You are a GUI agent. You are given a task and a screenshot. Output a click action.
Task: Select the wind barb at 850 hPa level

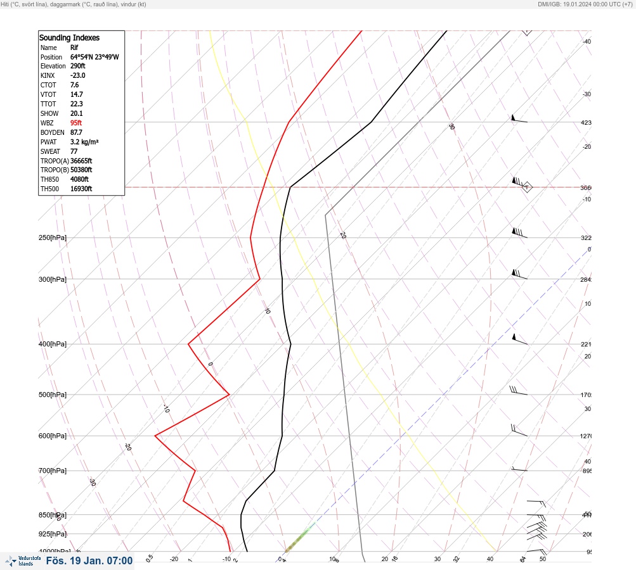pyautogui.click(x=536, y=517)
